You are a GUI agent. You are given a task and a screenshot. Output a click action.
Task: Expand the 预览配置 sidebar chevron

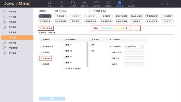(x=31, y=43)
